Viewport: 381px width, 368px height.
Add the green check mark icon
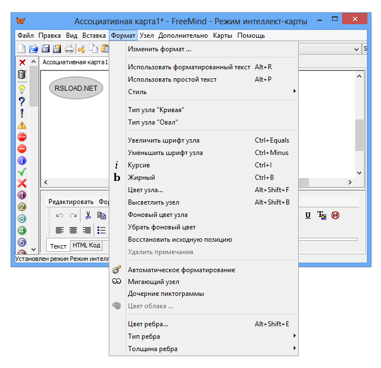pos(22,172)
